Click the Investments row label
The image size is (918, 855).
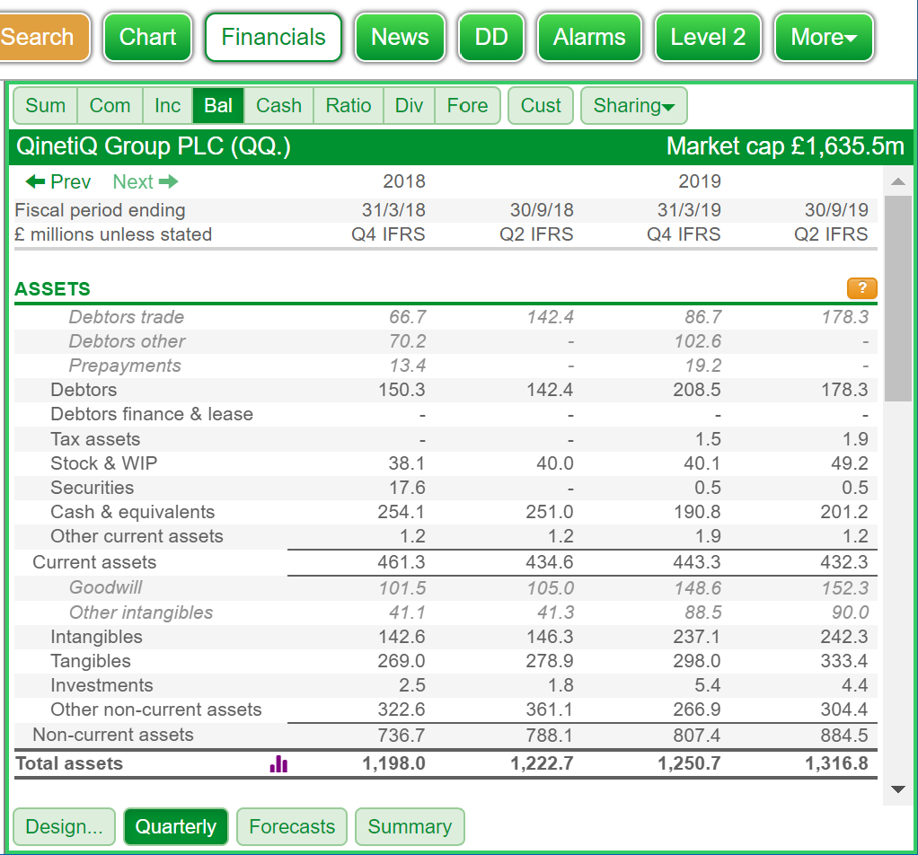[102, 684]
